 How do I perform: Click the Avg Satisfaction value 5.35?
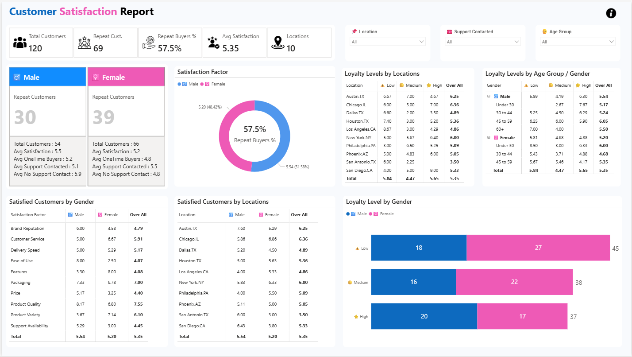click(231, 48)
